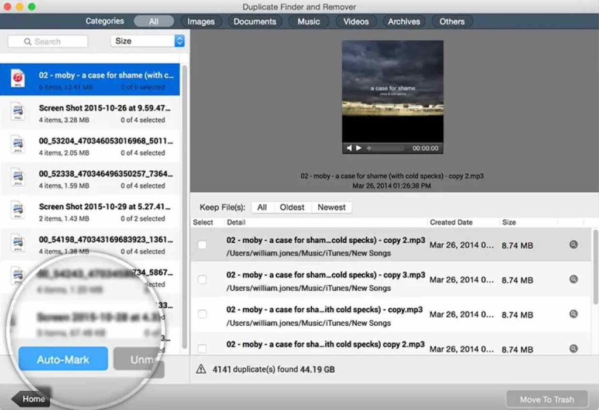Switch to the Others category
The width and height of the screenshot is (599, 410).
[x=452, y=22]
